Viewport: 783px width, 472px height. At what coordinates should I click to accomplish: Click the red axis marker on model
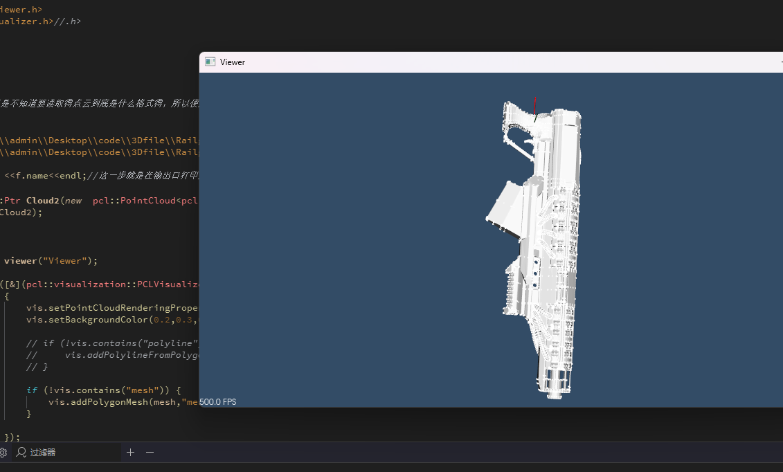535,107
